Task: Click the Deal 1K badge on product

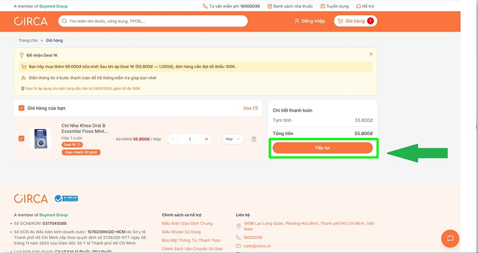Action: [72, 145]
